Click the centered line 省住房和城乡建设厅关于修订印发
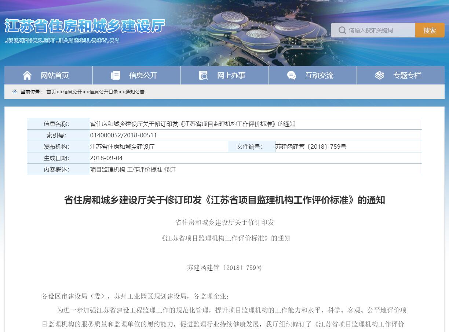449x332 pixels. pyautogui.click(x=225, y=223)
